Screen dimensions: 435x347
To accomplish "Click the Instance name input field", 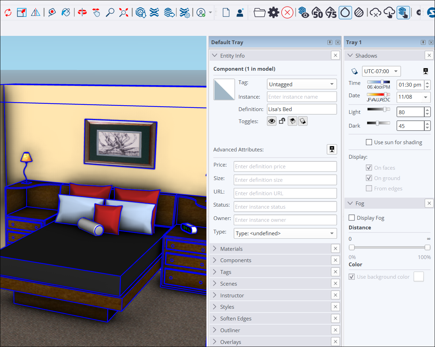I will (302, 97).
